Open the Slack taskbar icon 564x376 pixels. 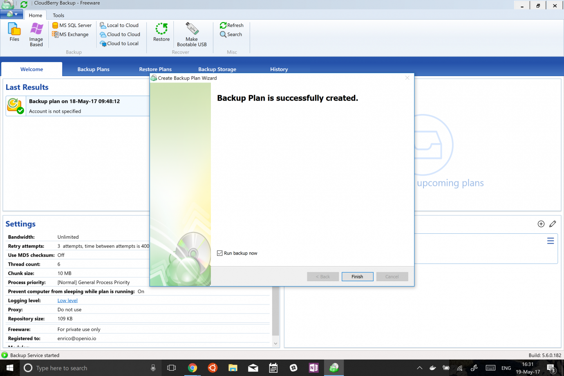point(293,368)
